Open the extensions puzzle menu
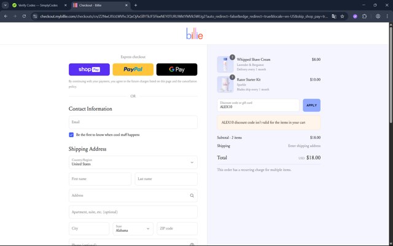This screenshot has width=393, height=246. coord(364,17)
